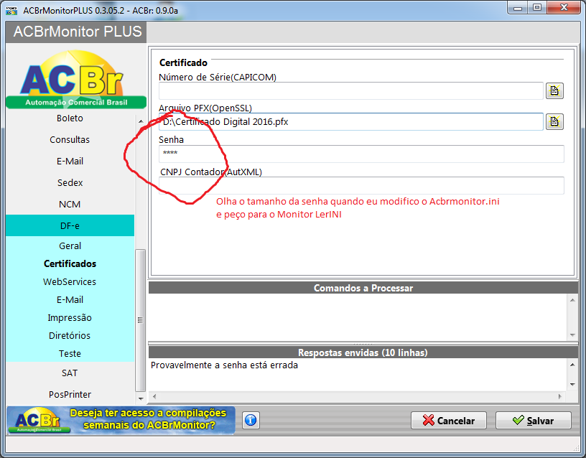Open the SAT section
Screen dimensions: 586x458
70,373
